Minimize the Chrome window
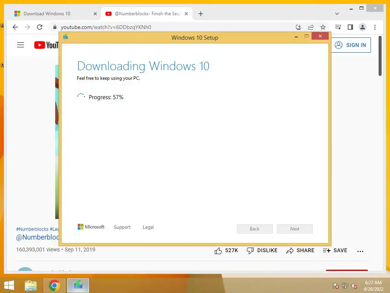The height and width of the screenshot is (293, 390). coord(351,9)
